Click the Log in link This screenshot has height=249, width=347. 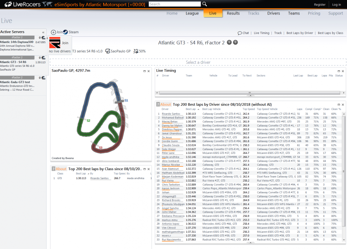click(336, 4)
